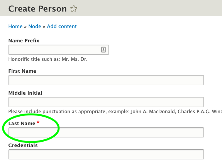This screenshot has height=164, width=222.
Task: Click the Name Prefix label
Action: (24, 41)
